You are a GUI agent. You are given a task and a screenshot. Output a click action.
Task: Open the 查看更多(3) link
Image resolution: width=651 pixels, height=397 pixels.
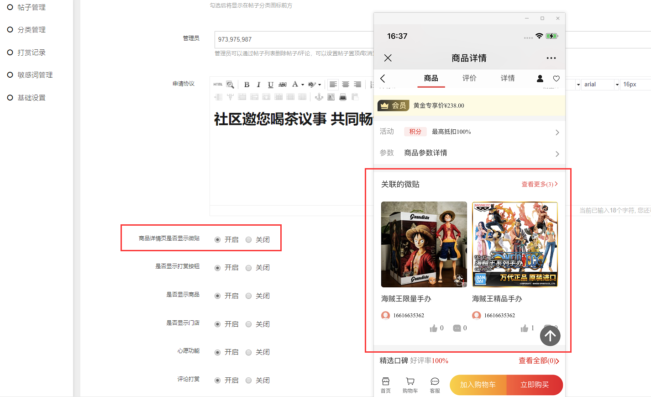click(539, 184)
